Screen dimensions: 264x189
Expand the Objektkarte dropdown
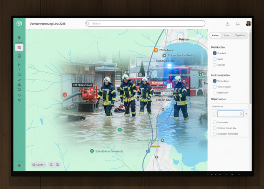229,107
